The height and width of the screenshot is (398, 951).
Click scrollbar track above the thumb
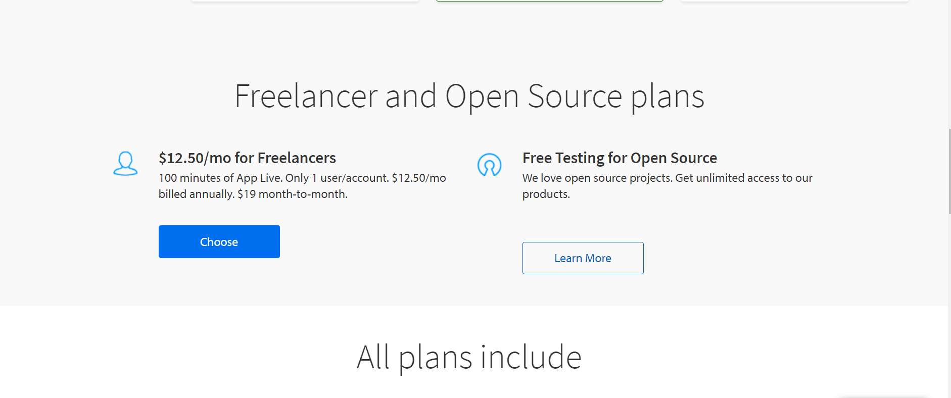(949, 63)
